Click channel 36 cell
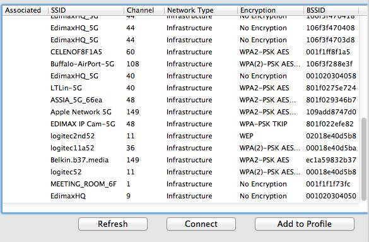The height and width of the screenshot is (242, 369). pos(131,148)
